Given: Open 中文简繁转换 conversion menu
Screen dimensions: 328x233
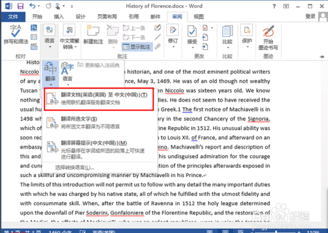Looking at the screenshot, I should 69,37.
